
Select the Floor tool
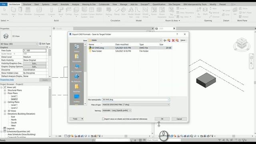coord(76,11)
